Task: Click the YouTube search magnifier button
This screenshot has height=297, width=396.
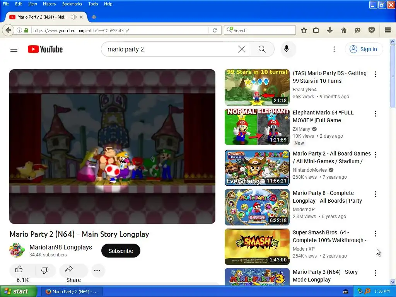Action: (262, 49)
